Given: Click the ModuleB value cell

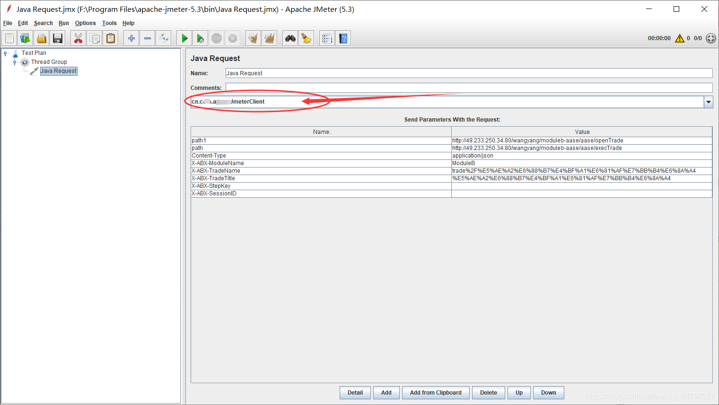Looking at the screenshot, I should (x=582, y=163).
